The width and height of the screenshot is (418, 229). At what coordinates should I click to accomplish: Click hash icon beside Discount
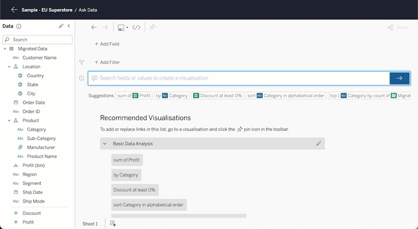pos(16,213)
